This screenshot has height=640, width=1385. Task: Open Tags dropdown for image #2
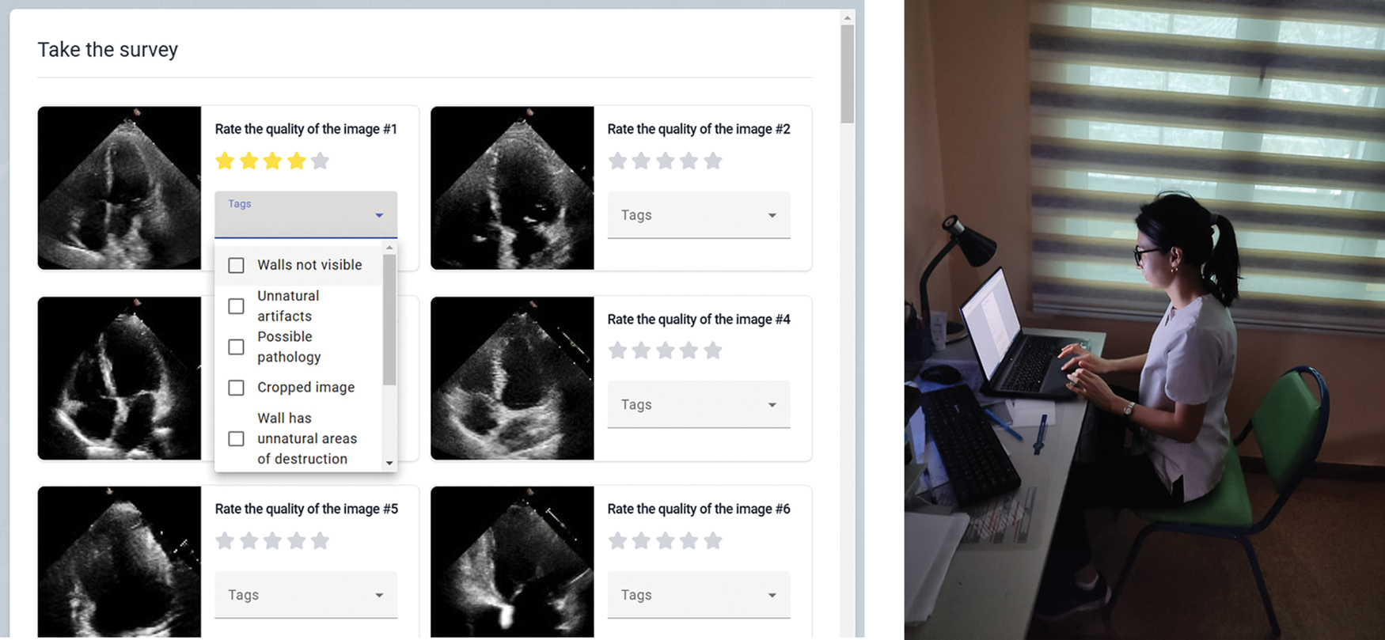click(x=698, y=215)
